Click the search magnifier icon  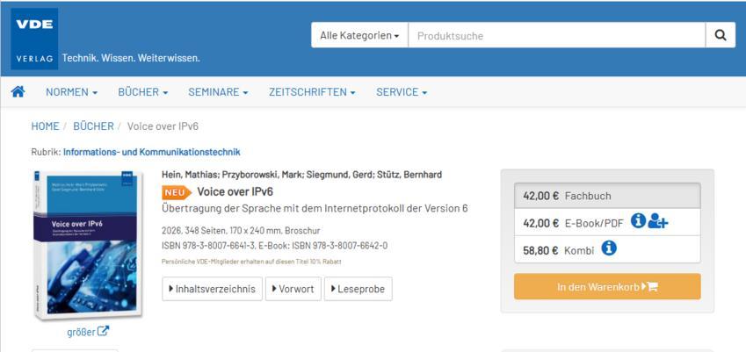tap(720, 36)
